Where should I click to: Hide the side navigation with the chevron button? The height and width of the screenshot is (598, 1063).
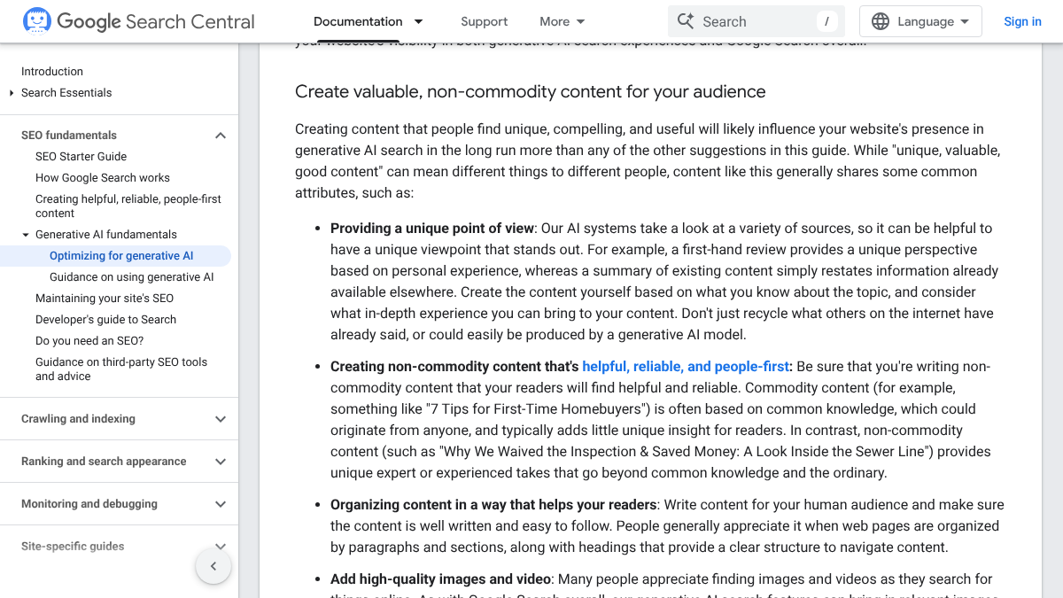[x=213, y=566]
